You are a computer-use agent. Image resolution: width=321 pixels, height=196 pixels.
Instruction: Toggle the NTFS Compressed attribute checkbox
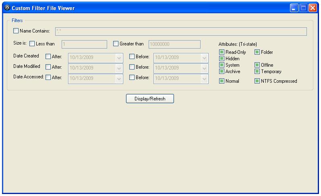click(257, 81)
